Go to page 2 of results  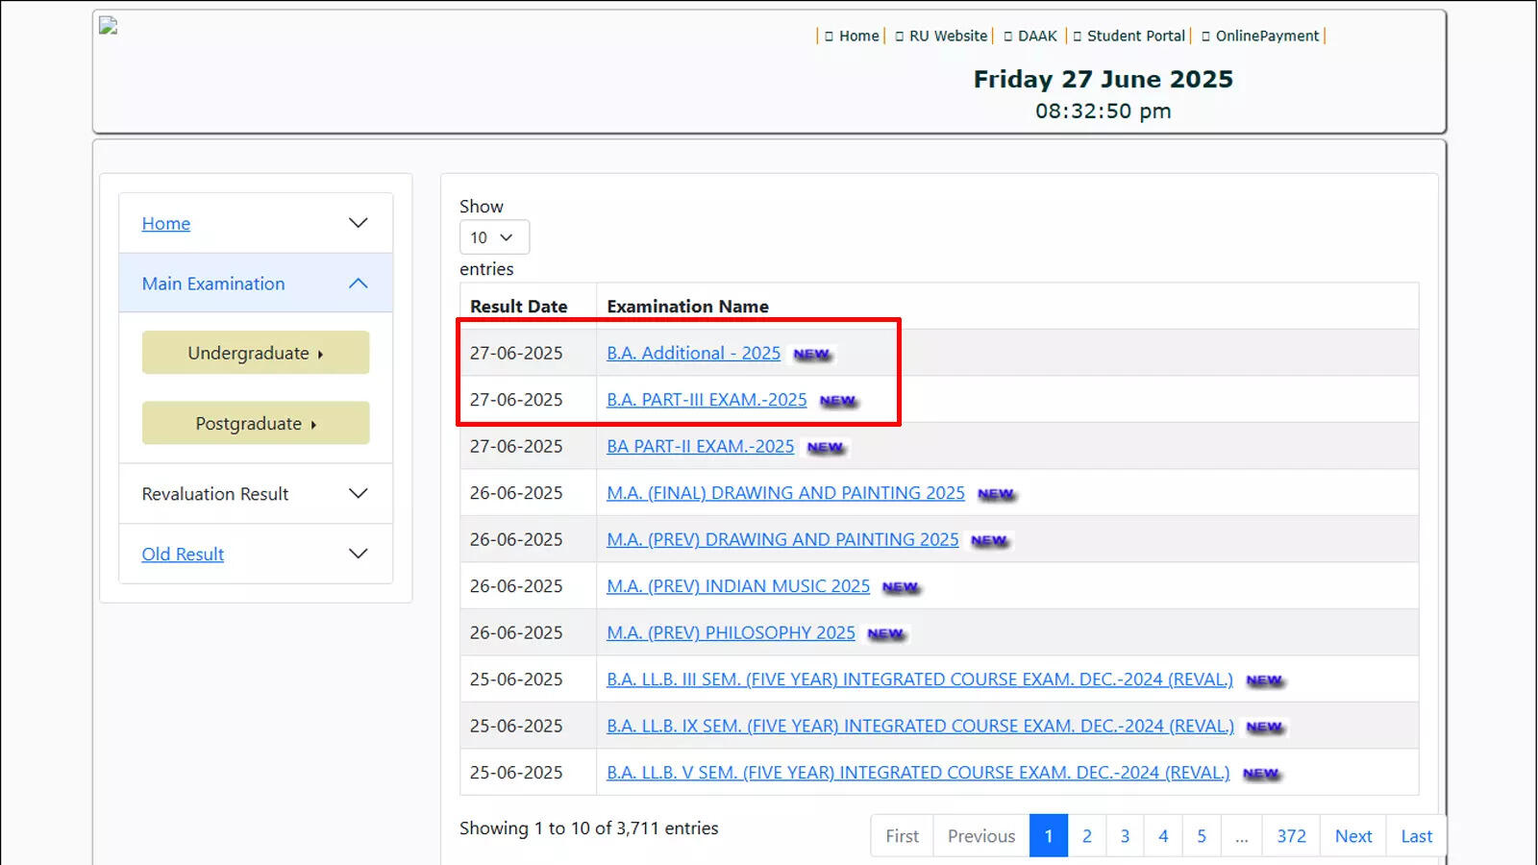1087,836
